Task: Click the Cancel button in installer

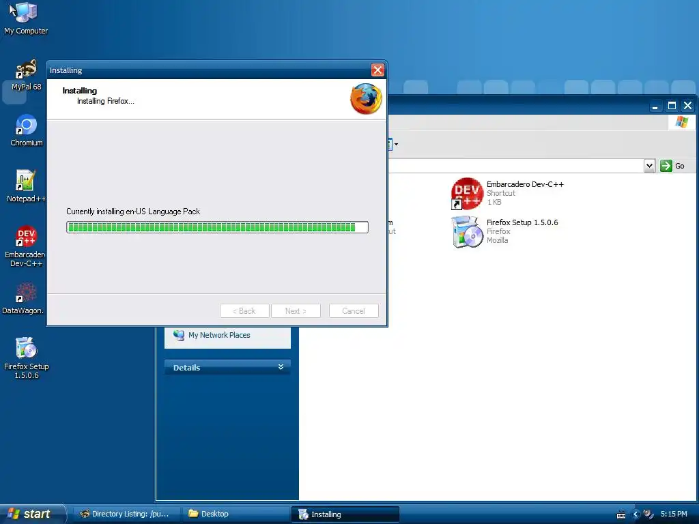Action: pos(354,311)
